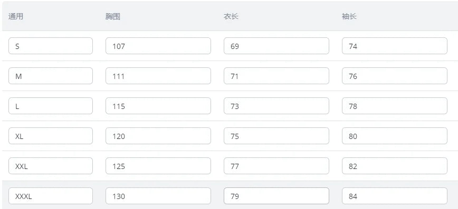Click the size field containing M
This screenshot has height=209, width=458.
pos(51,76)
